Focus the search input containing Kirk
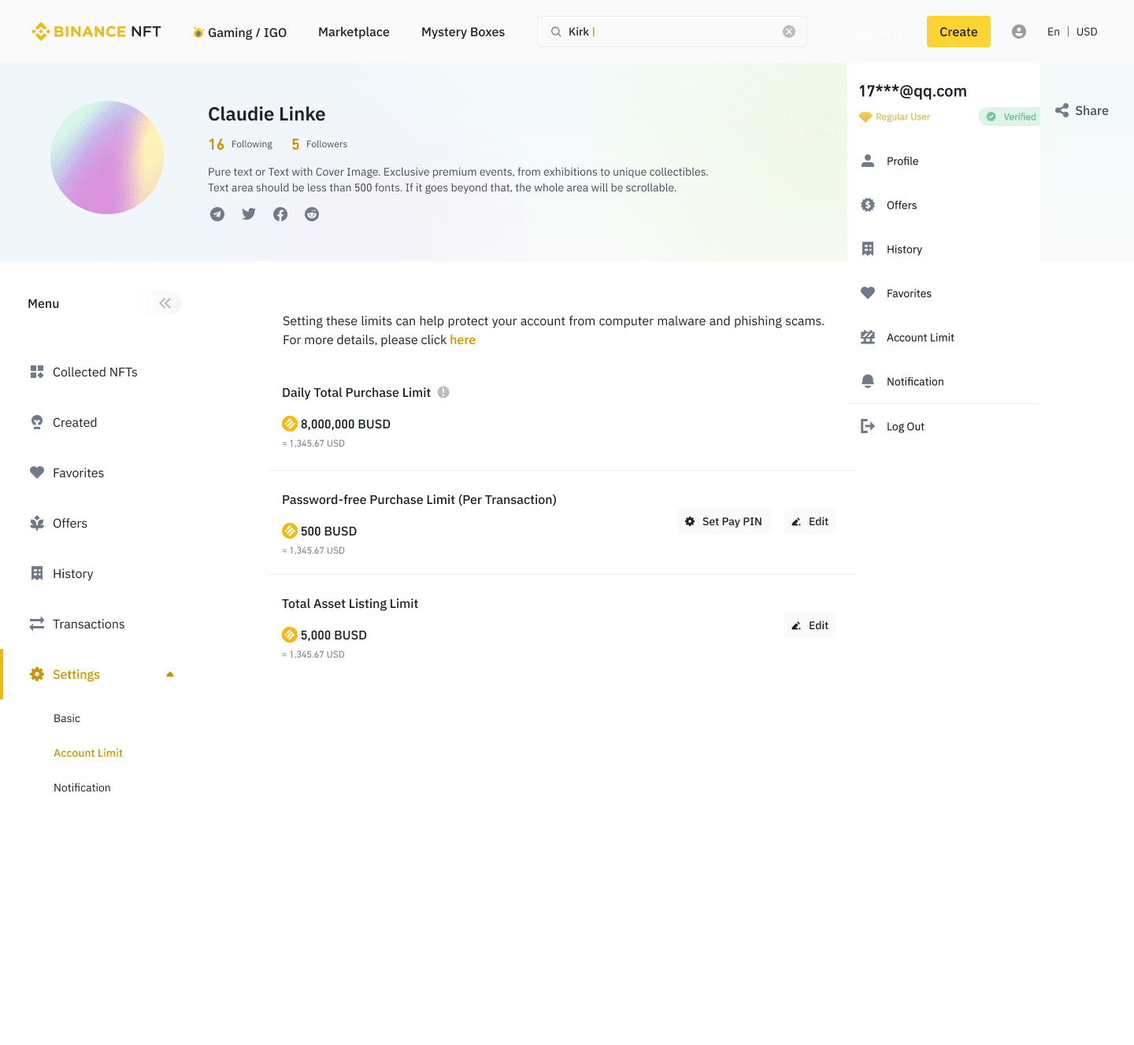The height and width of the screenshot is (1045, 1134). (x=672, y=31)
